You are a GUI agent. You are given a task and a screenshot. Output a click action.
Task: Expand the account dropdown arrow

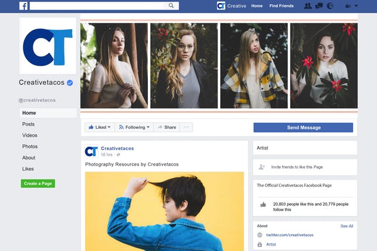click(356, 6)
